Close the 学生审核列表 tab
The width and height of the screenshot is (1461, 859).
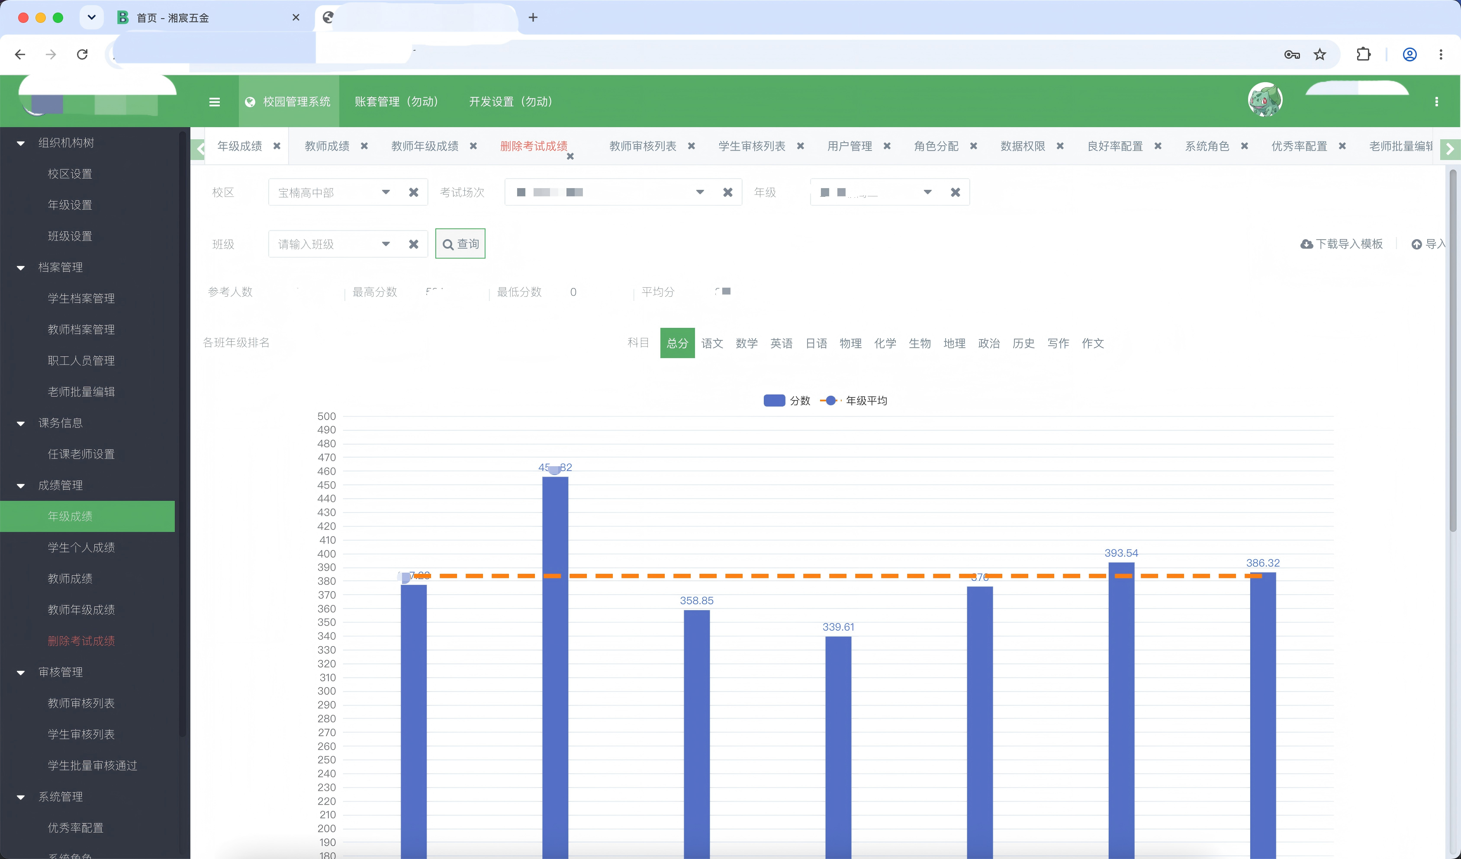click(x=800, y=146)
